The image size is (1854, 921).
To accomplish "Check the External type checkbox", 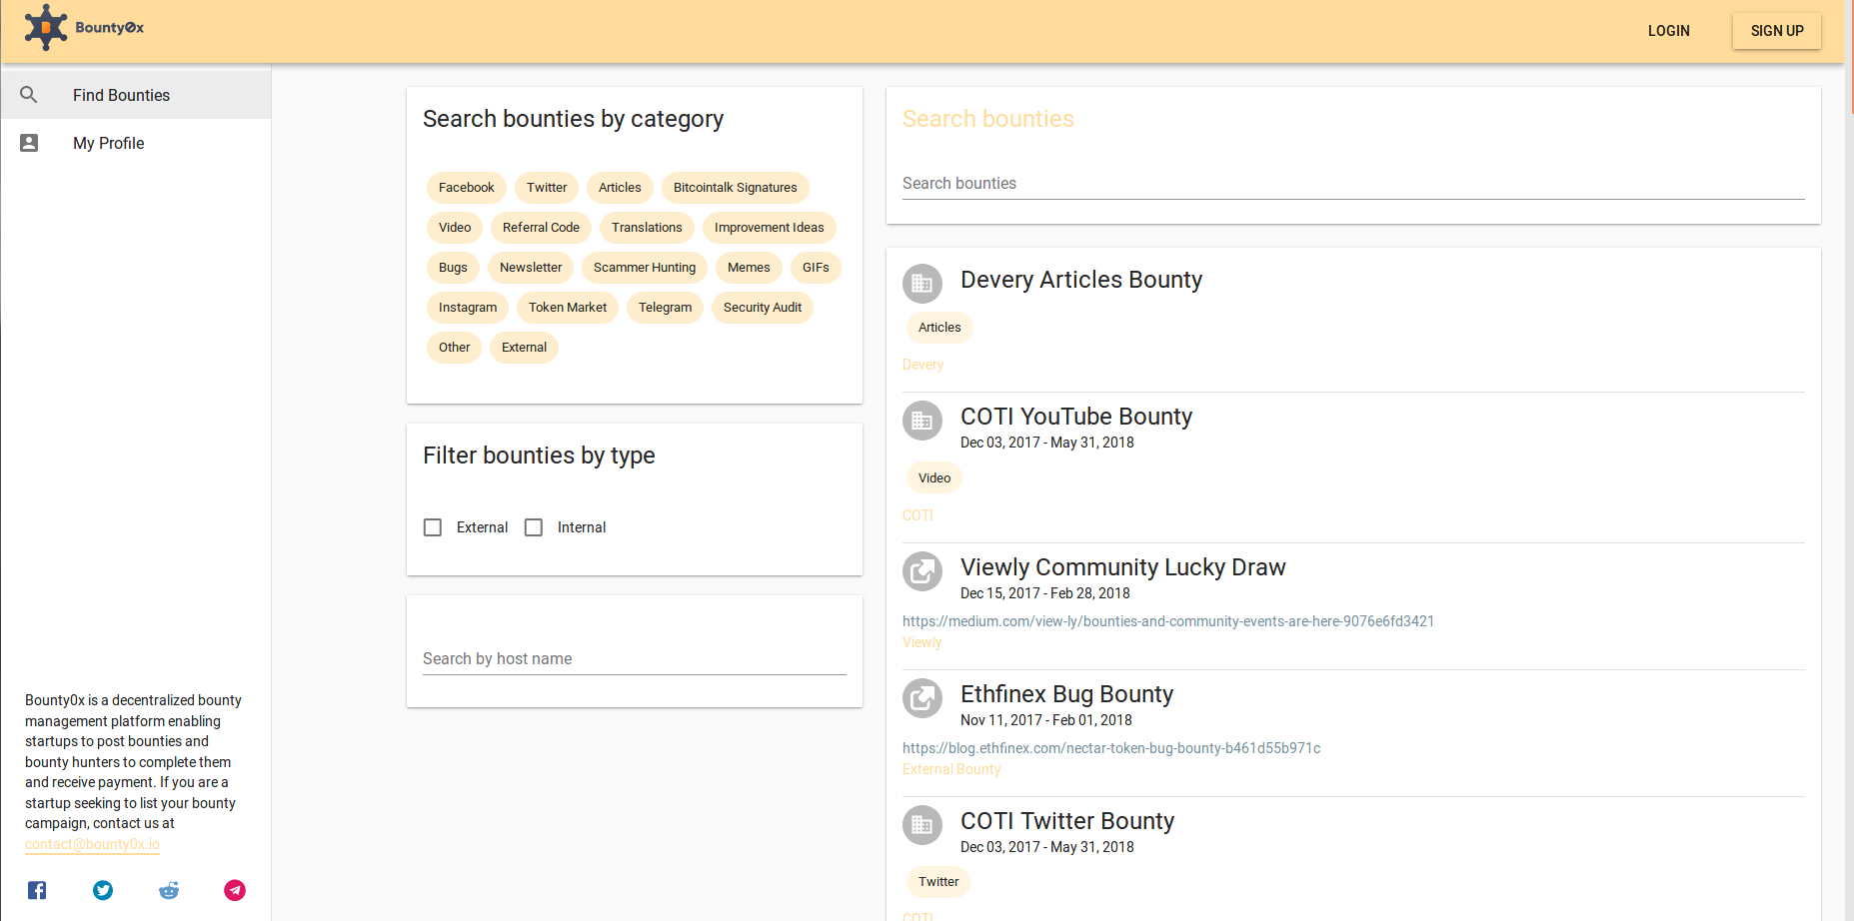I will (x=433, y=527).
